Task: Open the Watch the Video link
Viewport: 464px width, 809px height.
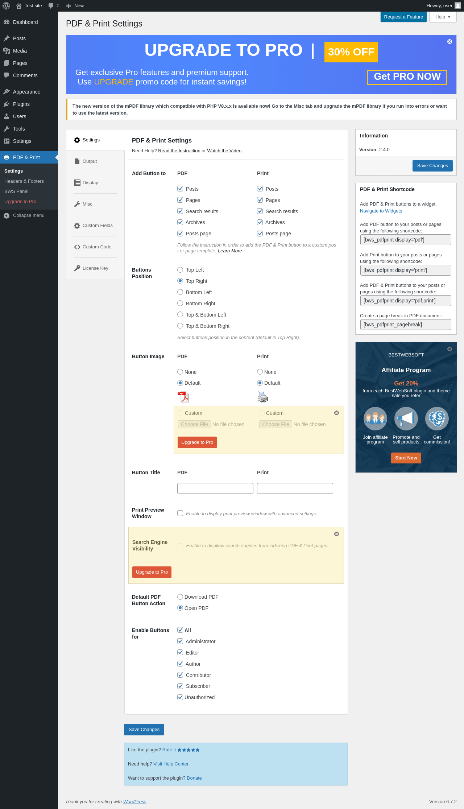Action: (x=224, y=151)
